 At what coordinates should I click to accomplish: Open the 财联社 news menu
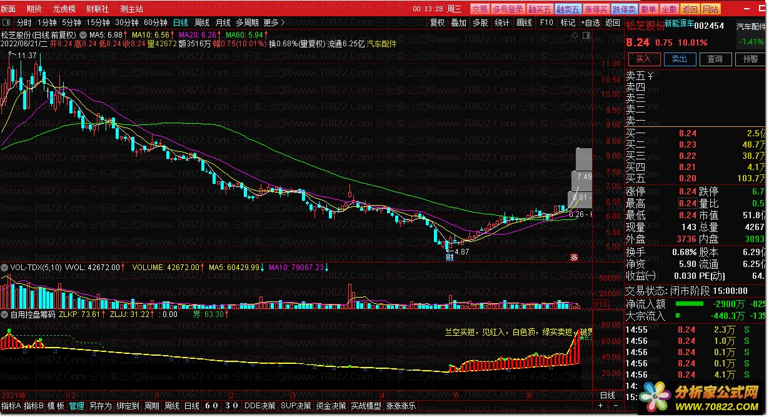coord(97,9)
